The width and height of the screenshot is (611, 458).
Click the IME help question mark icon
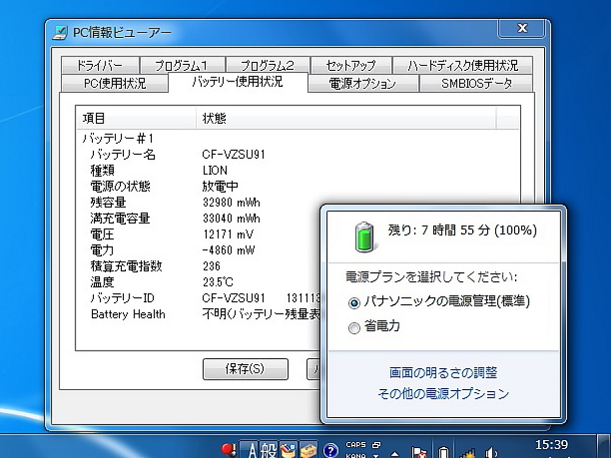[x=330, y=450]
